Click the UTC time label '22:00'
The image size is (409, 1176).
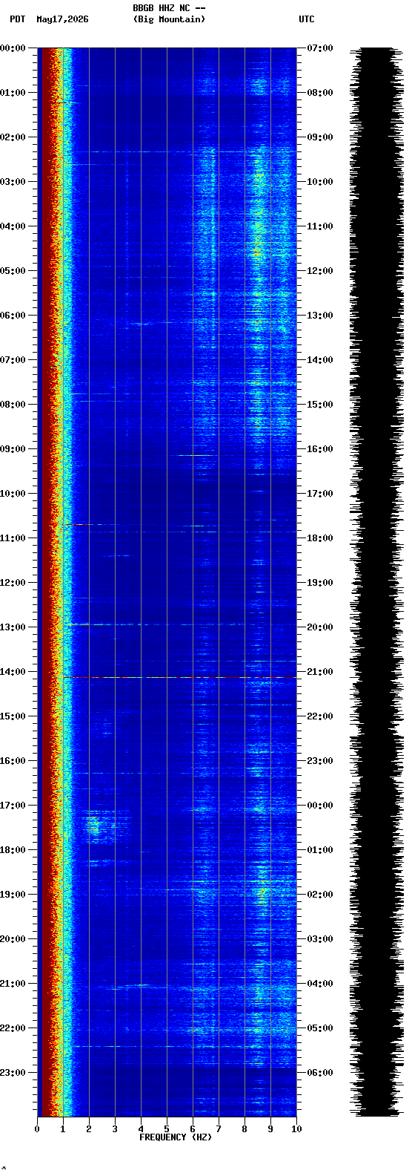[x=320, y=716]
